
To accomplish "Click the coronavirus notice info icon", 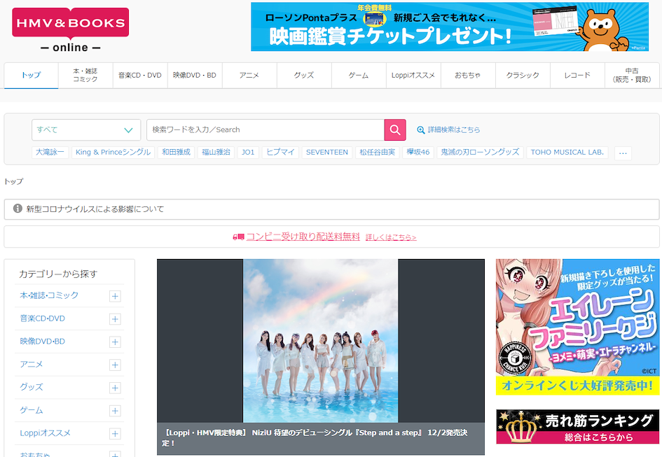I will [x=18, y=209].
